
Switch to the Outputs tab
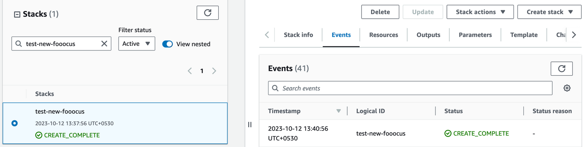click(428, 35)
